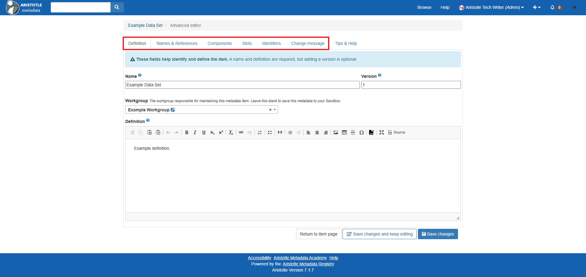
Task: Insert a numbered list
Action: tap(260, 132)
